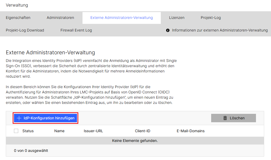
Task: Click the Verwaltung page heading
Action: pos(17,5)
